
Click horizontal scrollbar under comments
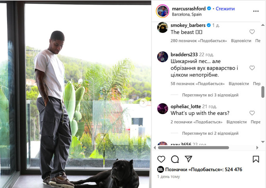coord(193,148)
